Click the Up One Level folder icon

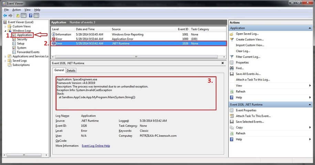[18, 15]
